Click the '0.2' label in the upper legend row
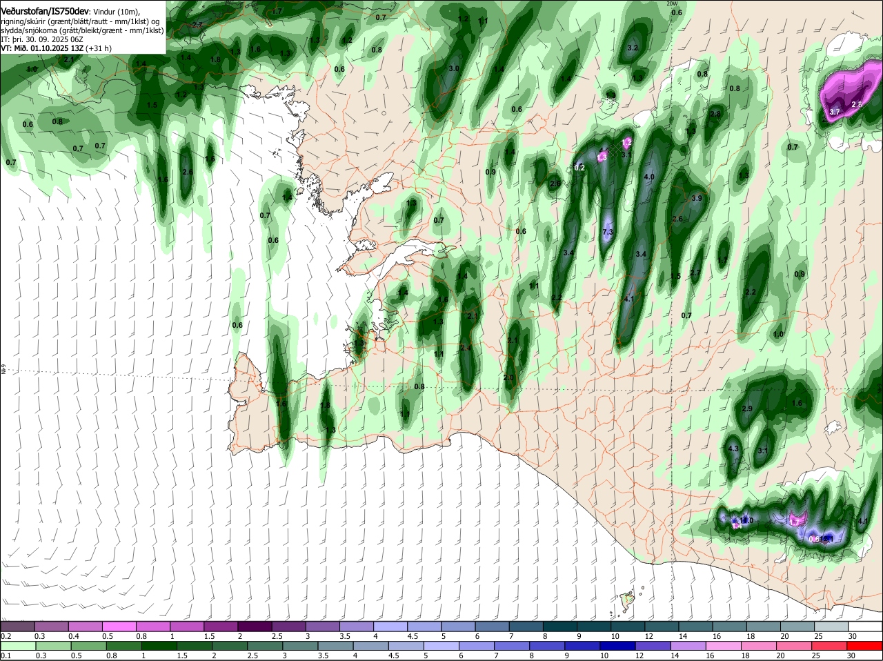 coord(6,636)
